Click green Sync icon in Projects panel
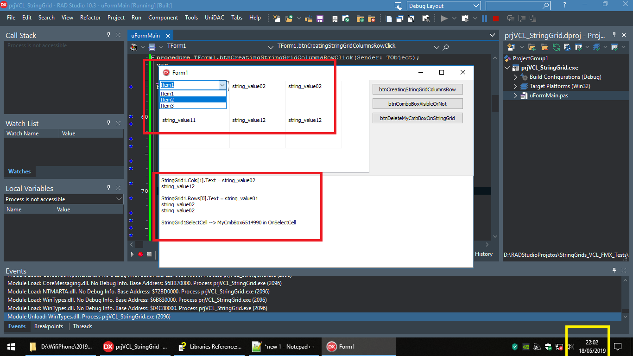This screenshot has height=356, width=633. point(556,47)
